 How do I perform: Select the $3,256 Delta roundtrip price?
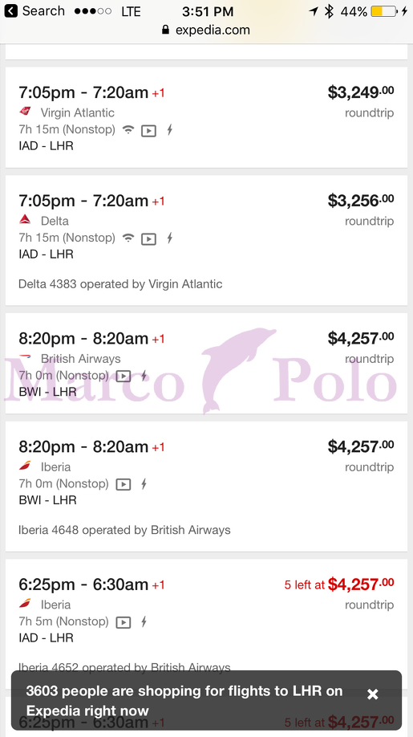pos(360,200)
